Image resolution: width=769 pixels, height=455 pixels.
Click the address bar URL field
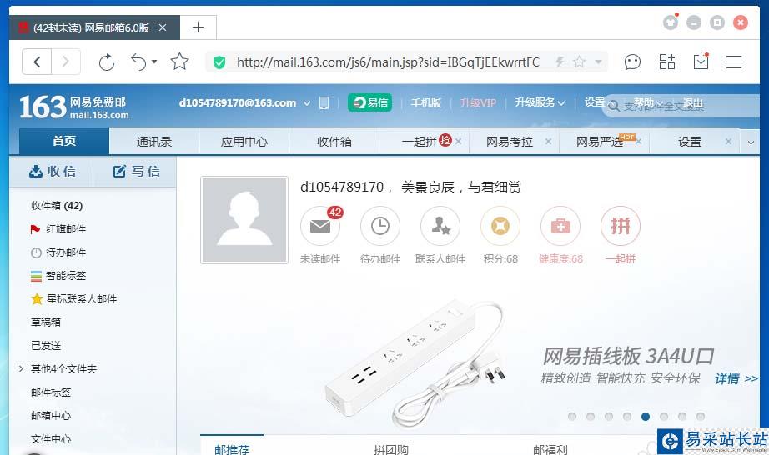[388, 62]
